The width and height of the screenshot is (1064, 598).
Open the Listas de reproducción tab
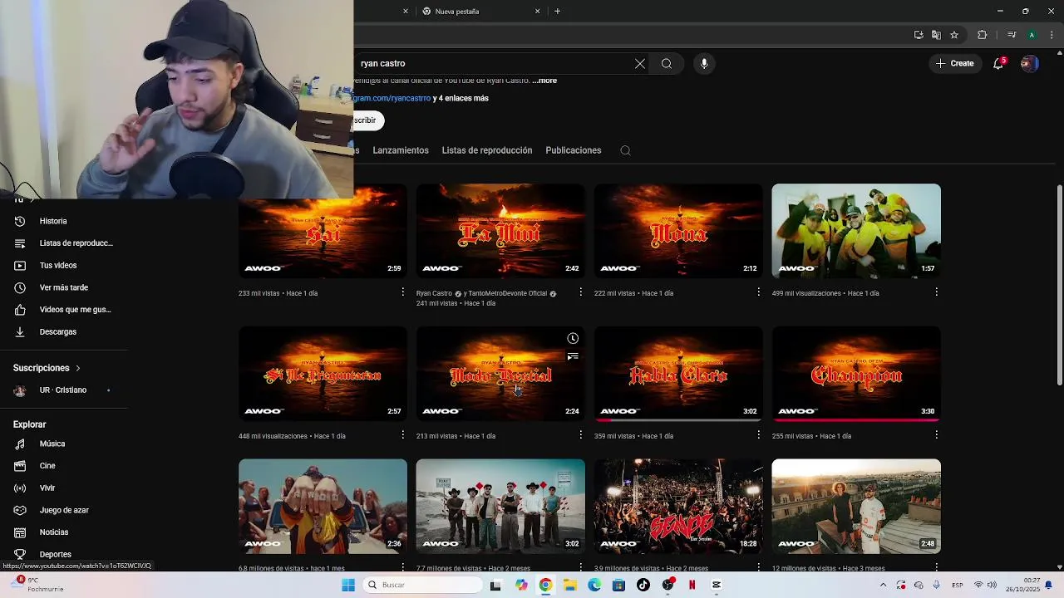[487, 150]
